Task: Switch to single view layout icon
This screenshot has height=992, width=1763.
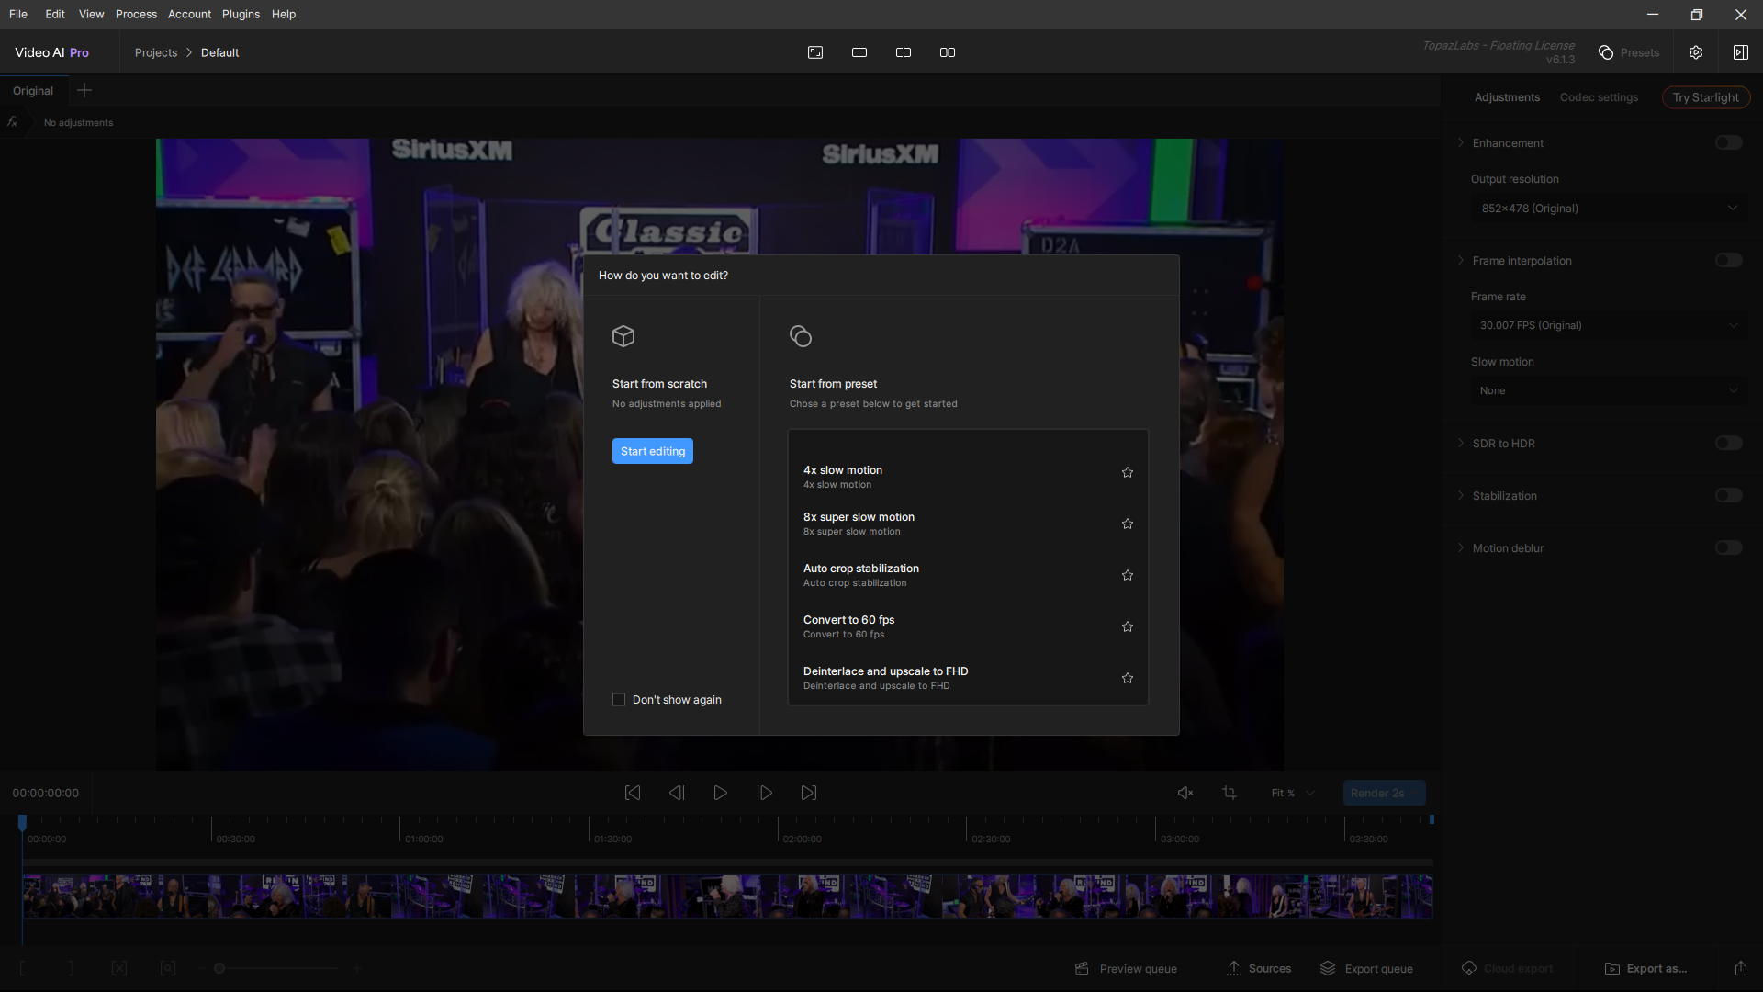Action: 859,52
